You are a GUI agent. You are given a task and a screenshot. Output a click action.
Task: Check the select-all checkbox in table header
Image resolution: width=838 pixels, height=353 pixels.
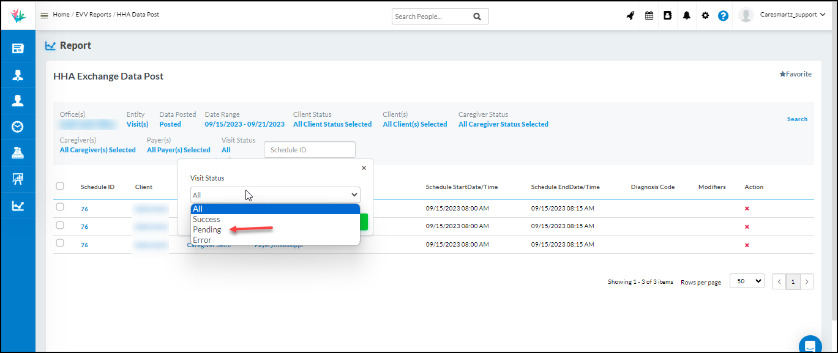[60, 186]
